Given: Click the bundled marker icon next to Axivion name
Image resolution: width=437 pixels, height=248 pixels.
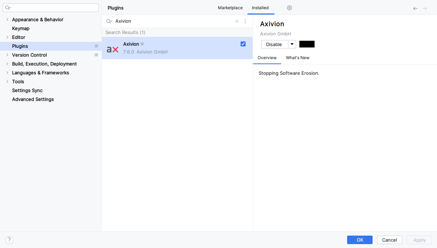Looking at the screenshot, I should tap(142, 44).
